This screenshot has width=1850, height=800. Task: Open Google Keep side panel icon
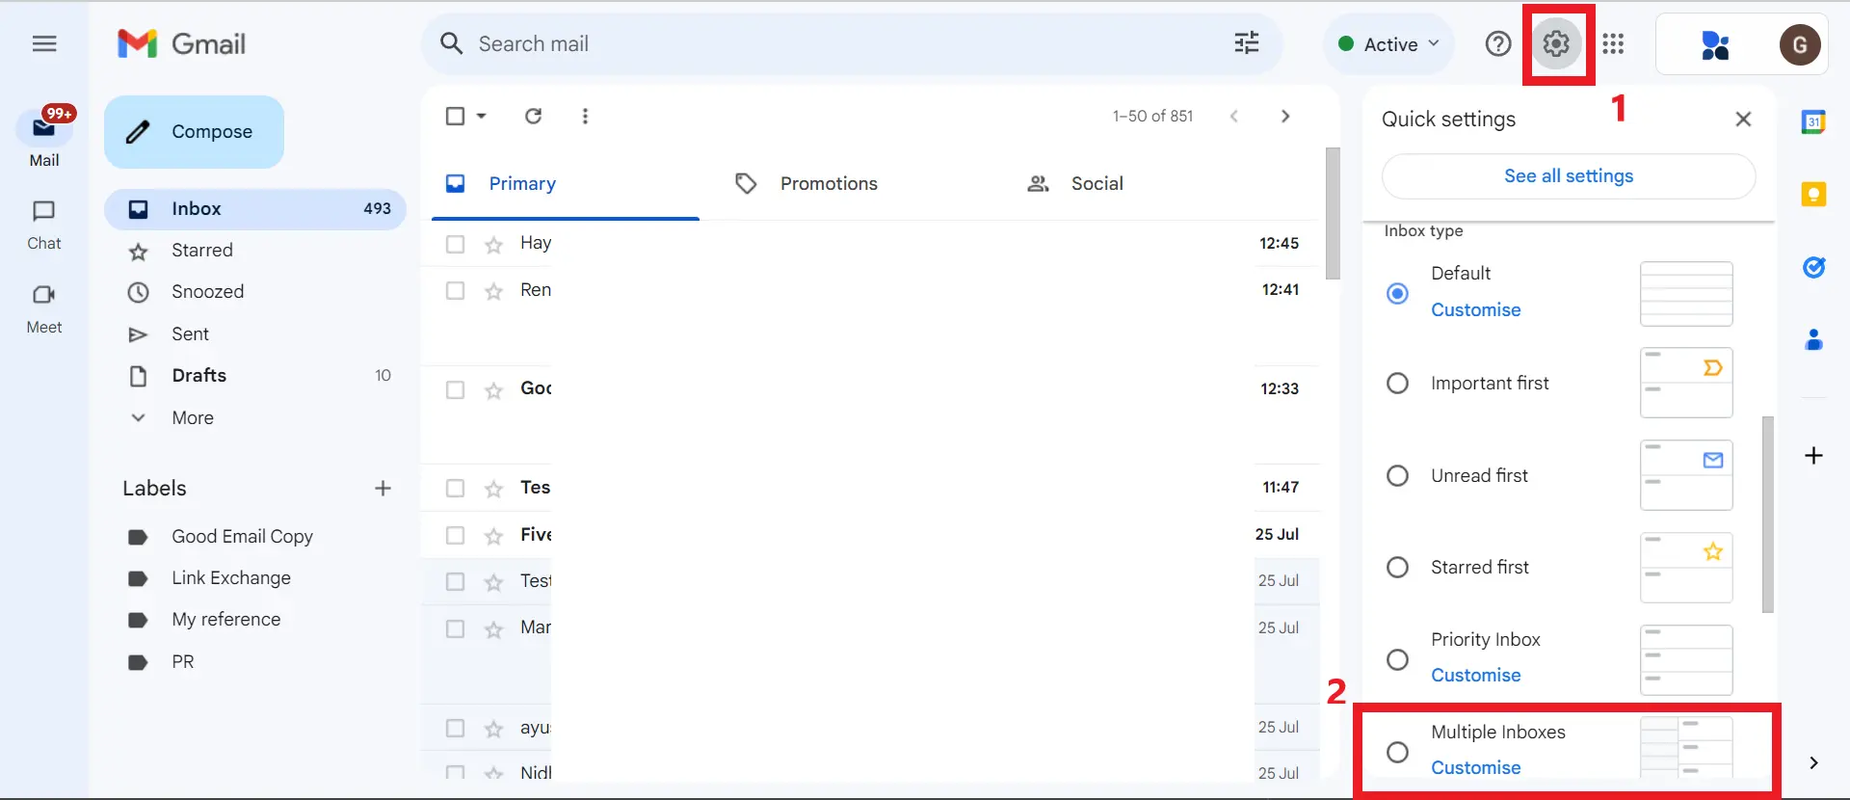click(1813, 195)
